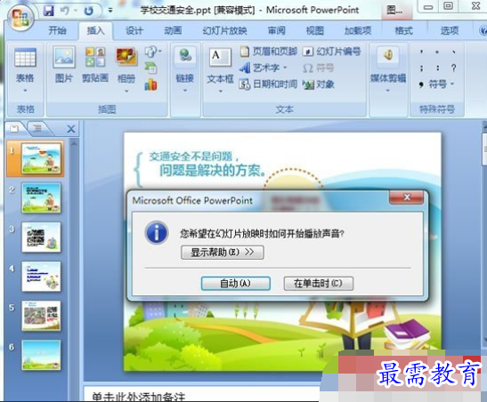Undo the last action

(65, 12)
